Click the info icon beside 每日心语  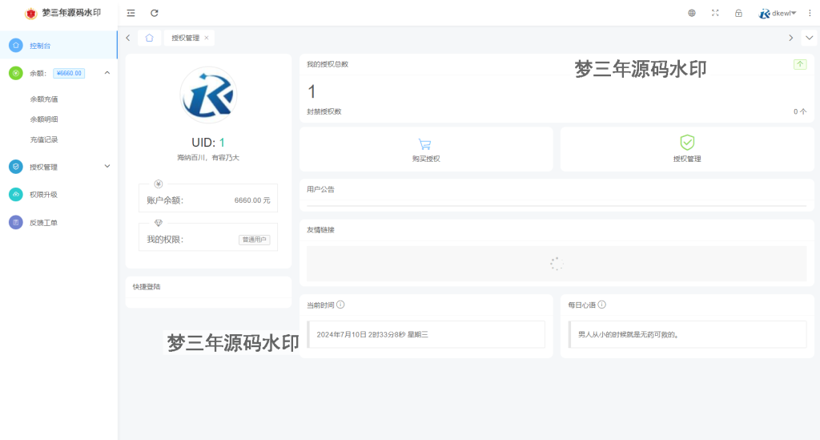pyautogui.click(x=602, y=305)
